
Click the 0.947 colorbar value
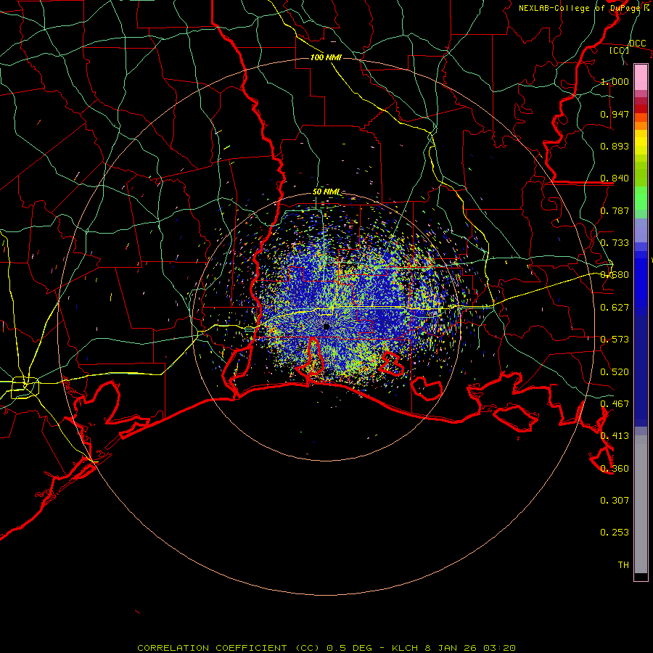click(615, 114)
